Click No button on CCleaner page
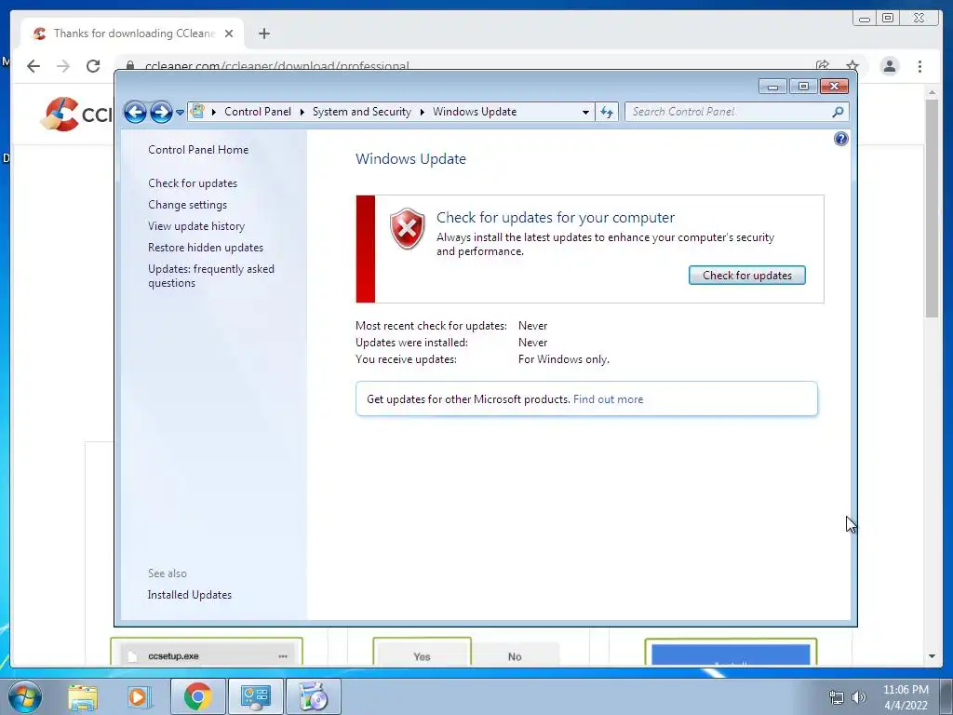This screenshot has height=715, width=953. tap(515, 656)
